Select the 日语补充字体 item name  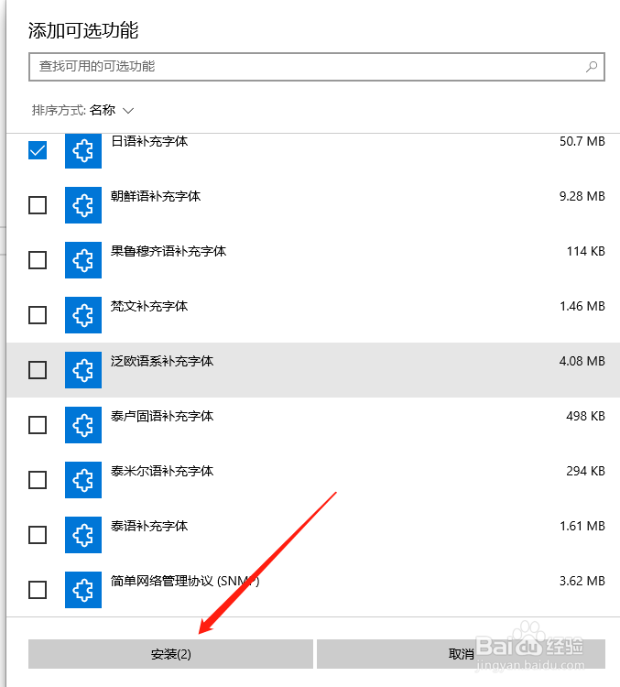149,141
